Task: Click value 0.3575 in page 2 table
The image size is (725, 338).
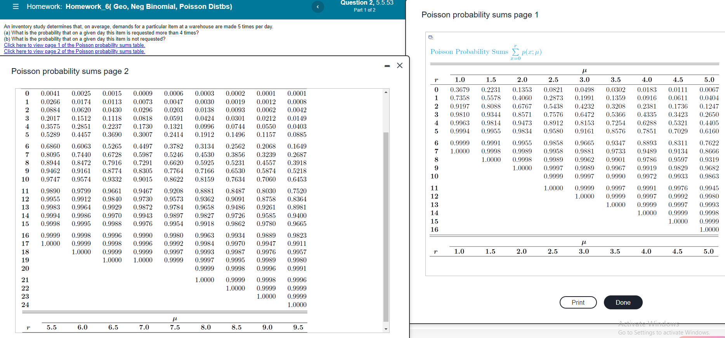Action: click(50, 126)
